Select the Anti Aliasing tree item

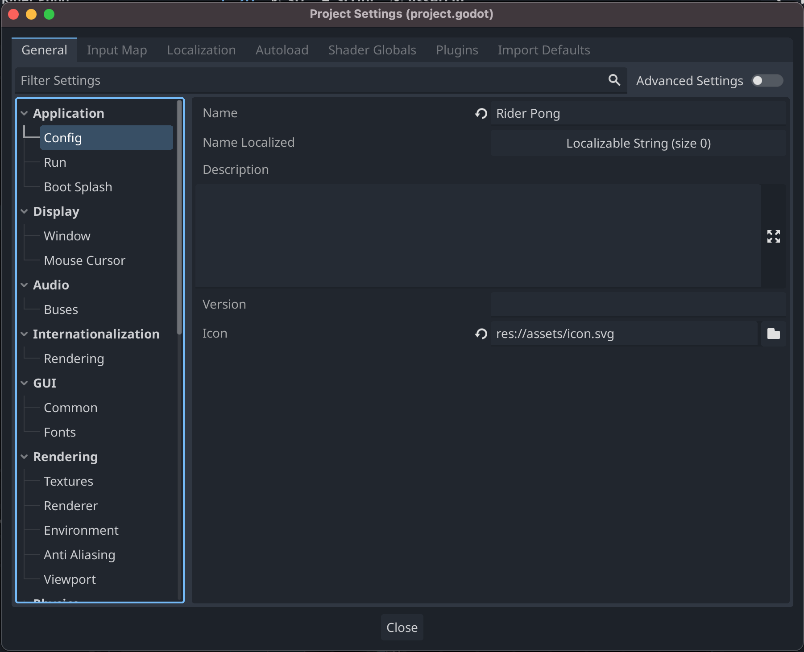point(79,555)
